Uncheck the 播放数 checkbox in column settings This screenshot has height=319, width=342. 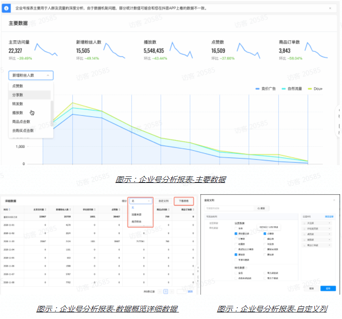pos(236,254)
